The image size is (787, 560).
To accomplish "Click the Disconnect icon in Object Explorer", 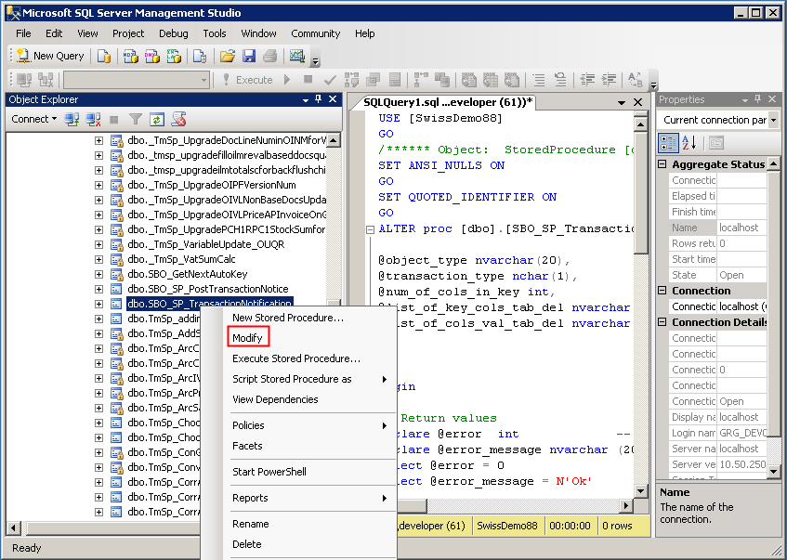I will tap(93, 120).
